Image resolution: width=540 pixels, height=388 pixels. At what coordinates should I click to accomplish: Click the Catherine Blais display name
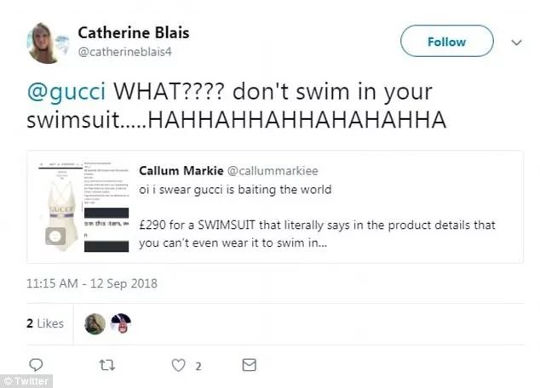click(133, 32)
